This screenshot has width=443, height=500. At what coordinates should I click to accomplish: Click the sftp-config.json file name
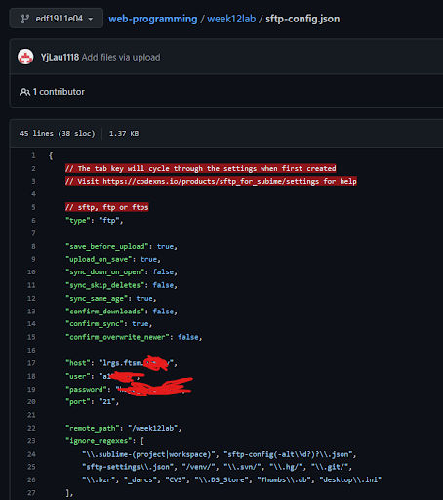[302, 19]
